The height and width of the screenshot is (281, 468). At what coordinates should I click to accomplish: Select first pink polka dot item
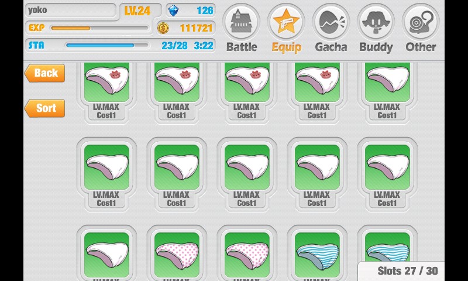click(177, 255)
